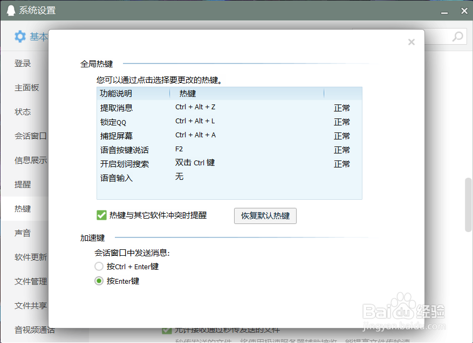
Task: Open the 登录 settings section
Action: pyautogui.click(x=23, y=64)
